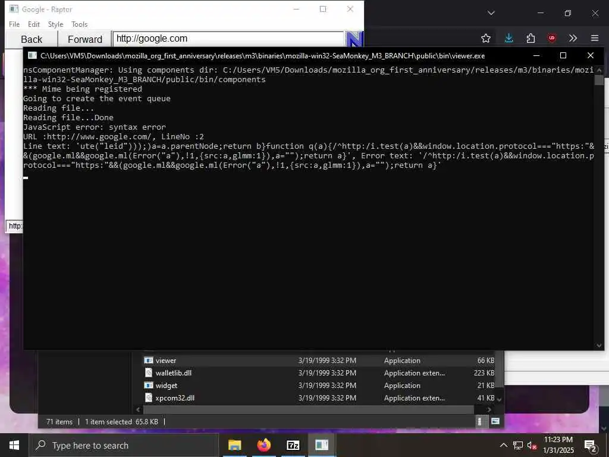Click Explorer horizontal scrollbar right arrow
The image size is (609, 457).
coord(489,409)
